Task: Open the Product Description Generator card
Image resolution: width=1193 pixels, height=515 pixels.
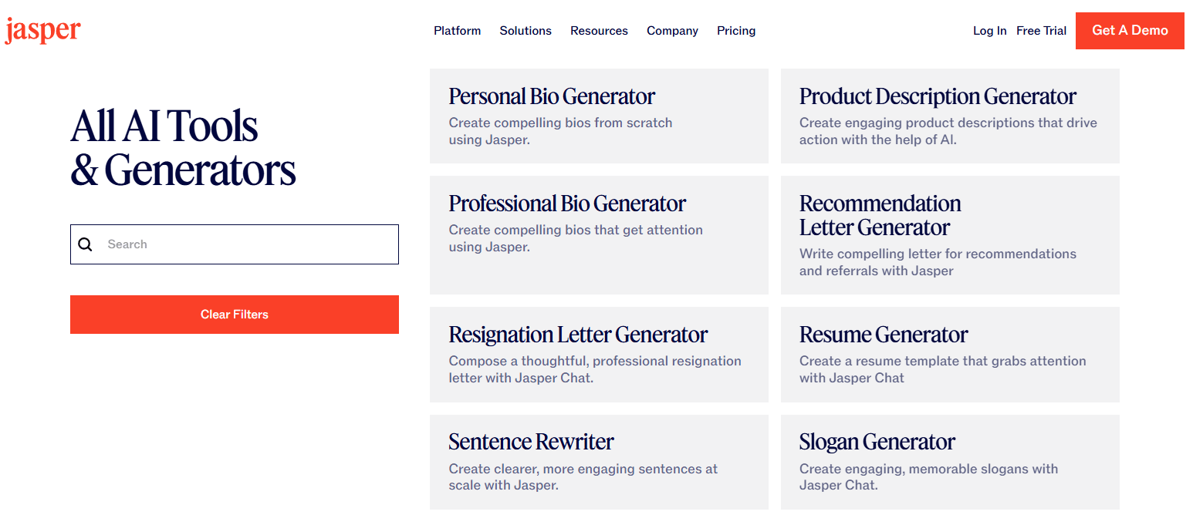Action: [x=950, y=116]
